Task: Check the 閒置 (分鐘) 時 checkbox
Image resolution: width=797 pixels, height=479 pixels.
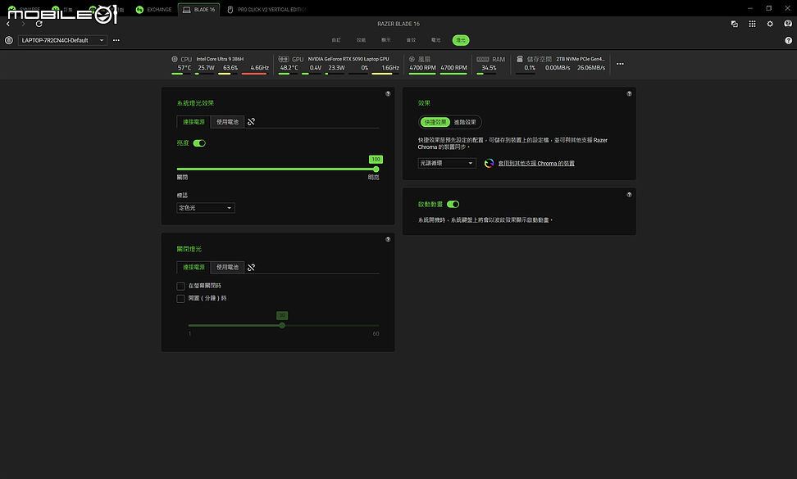Action: [180, 299]
